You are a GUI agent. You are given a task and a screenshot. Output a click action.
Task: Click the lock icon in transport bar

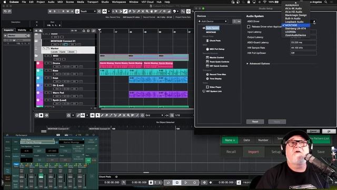(x=151, y=183)
